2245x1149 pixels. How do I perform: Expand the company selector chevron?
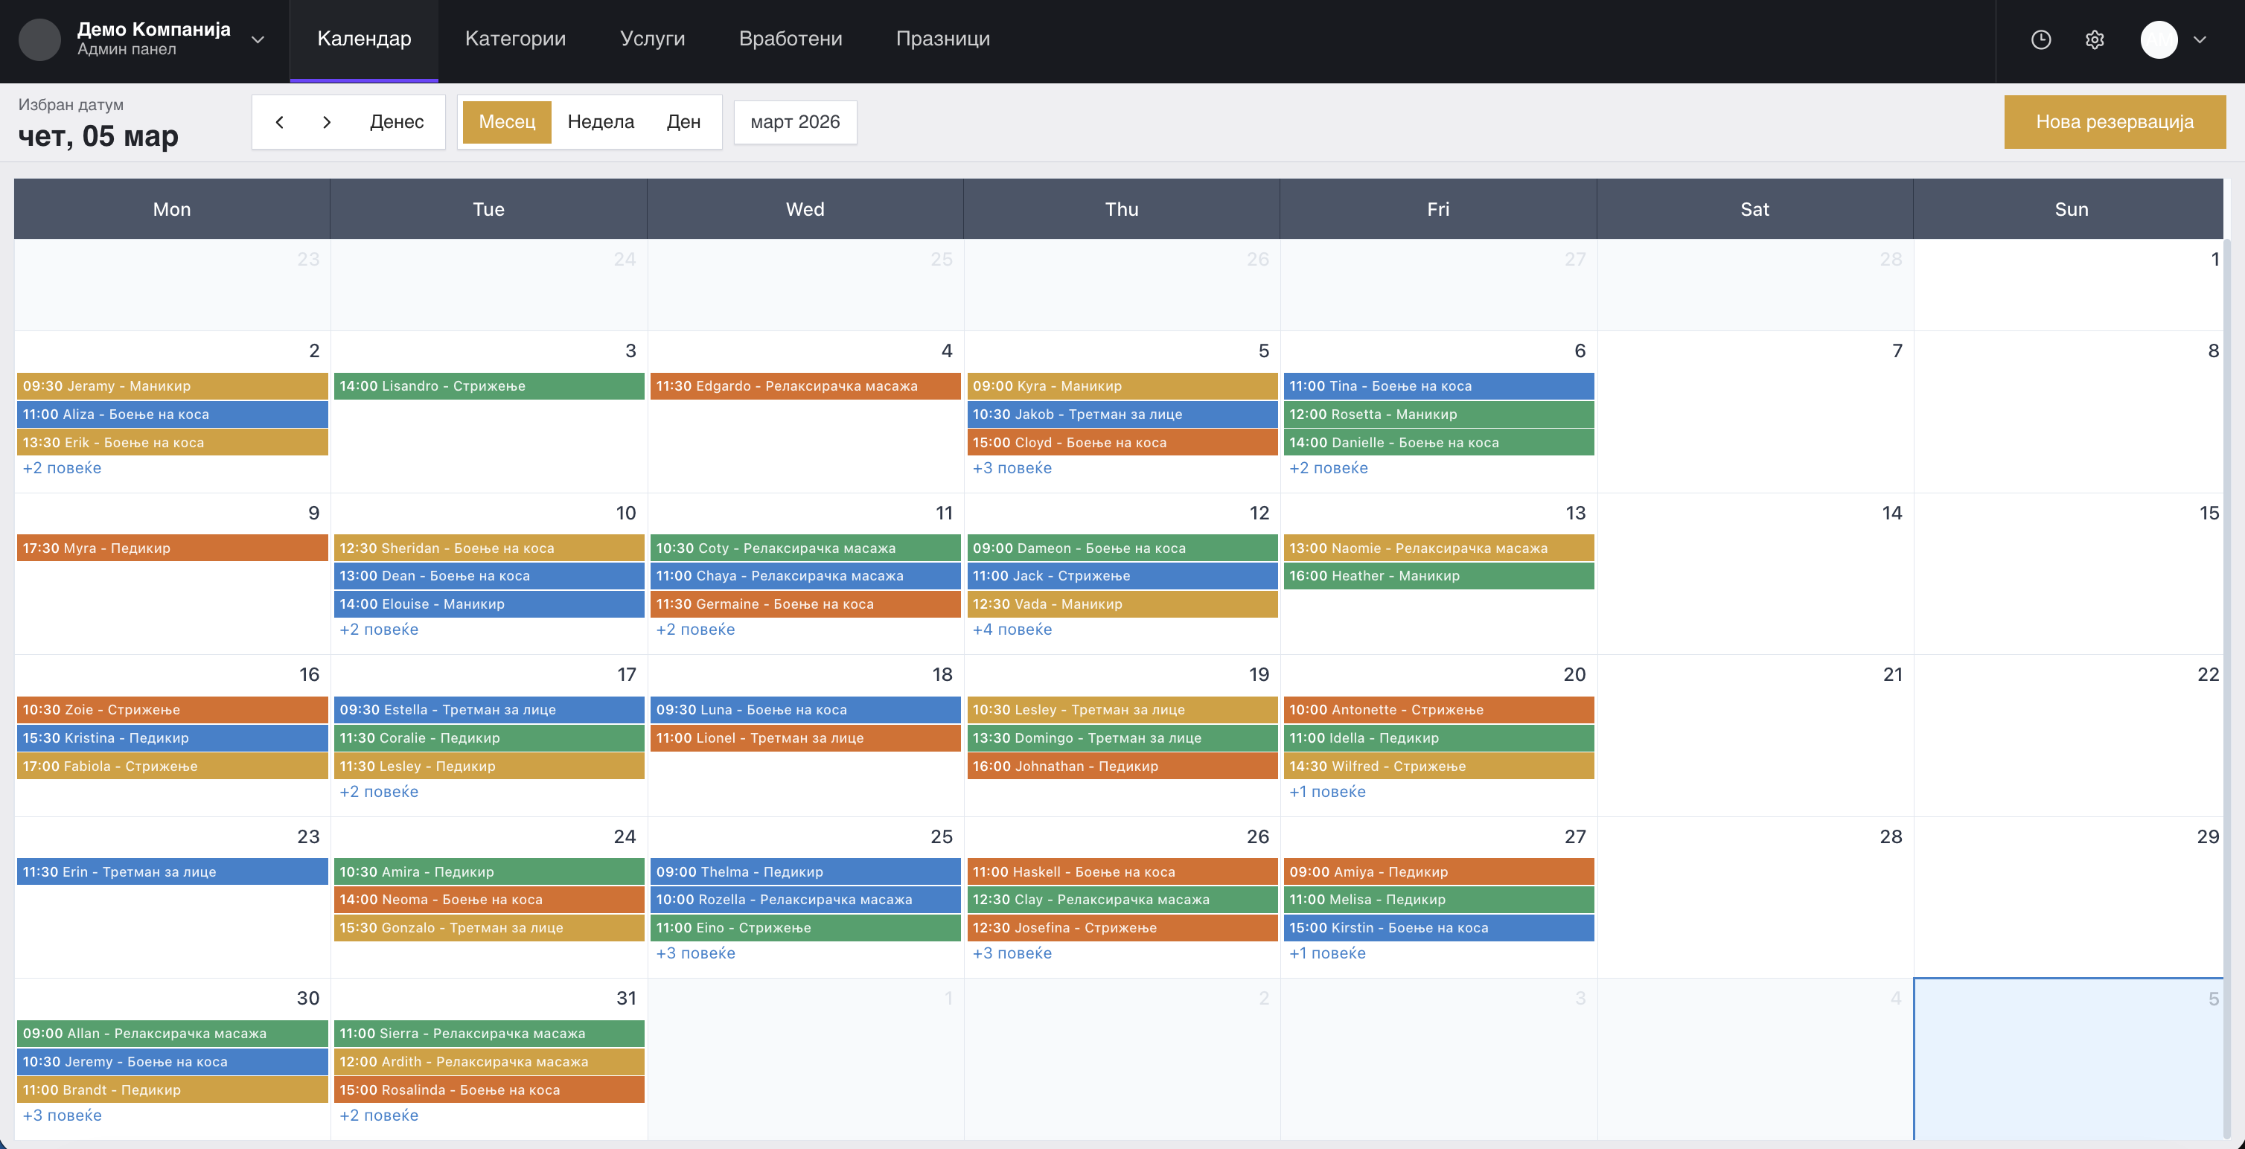pos(257,40)
